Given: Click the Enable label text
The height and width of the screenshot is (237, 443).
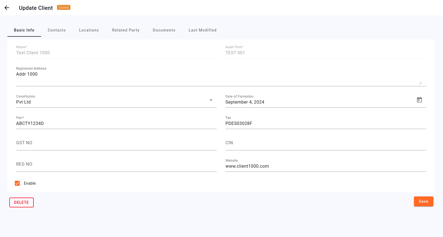Looking at the screenshot, I should click(30, 183).
